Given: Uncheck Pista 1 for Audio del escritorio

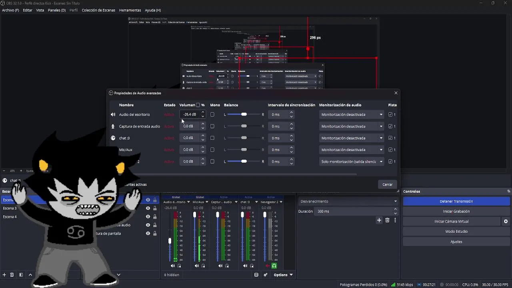Looking at the screenshot, I should 390,114.
